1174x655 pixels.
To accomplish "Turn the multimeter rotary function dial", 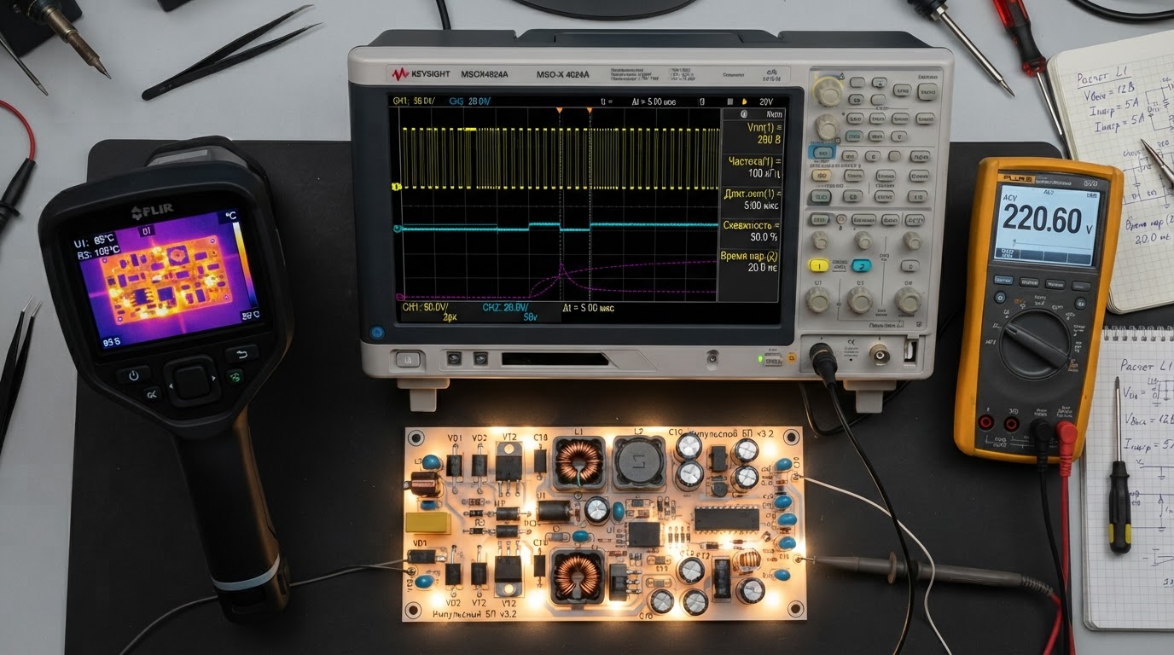I will [1034, 343].
